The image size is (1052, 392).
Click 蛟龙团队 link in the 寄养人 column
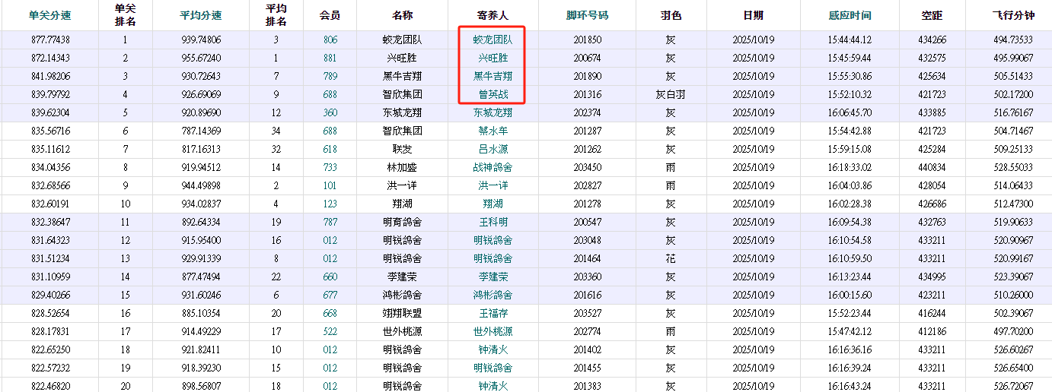click(x=493, y=40)
